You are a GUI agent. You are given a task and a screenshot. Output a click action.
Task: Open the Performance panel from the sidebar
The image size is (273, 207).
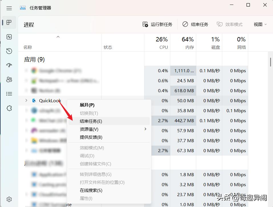point(9,37)
